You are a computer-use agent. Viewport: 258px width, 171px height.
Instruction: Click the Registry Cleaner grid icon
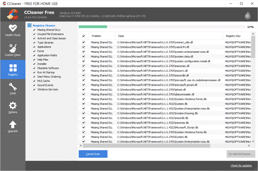pyautogui.click(x=30, y=25)
